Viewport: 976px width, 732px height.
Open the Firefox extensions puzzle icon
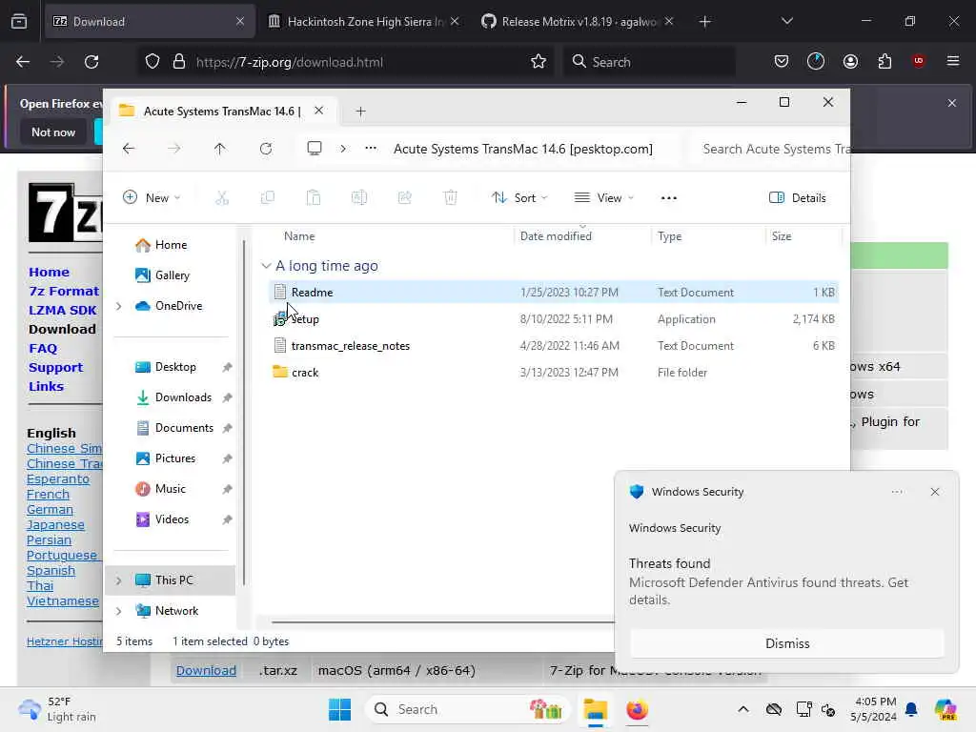(x=884, y=61)
